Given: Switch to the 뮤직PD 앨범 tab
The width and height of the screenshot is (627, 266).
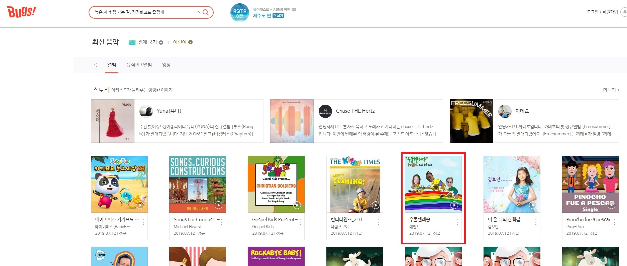Looking at the screenshot, I should 139,65.
